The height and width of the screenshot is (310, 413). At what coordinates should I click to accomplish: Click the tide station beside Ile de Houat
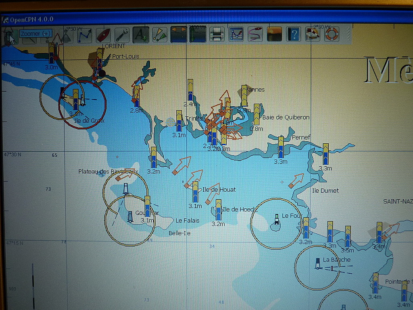click(195, 192)
